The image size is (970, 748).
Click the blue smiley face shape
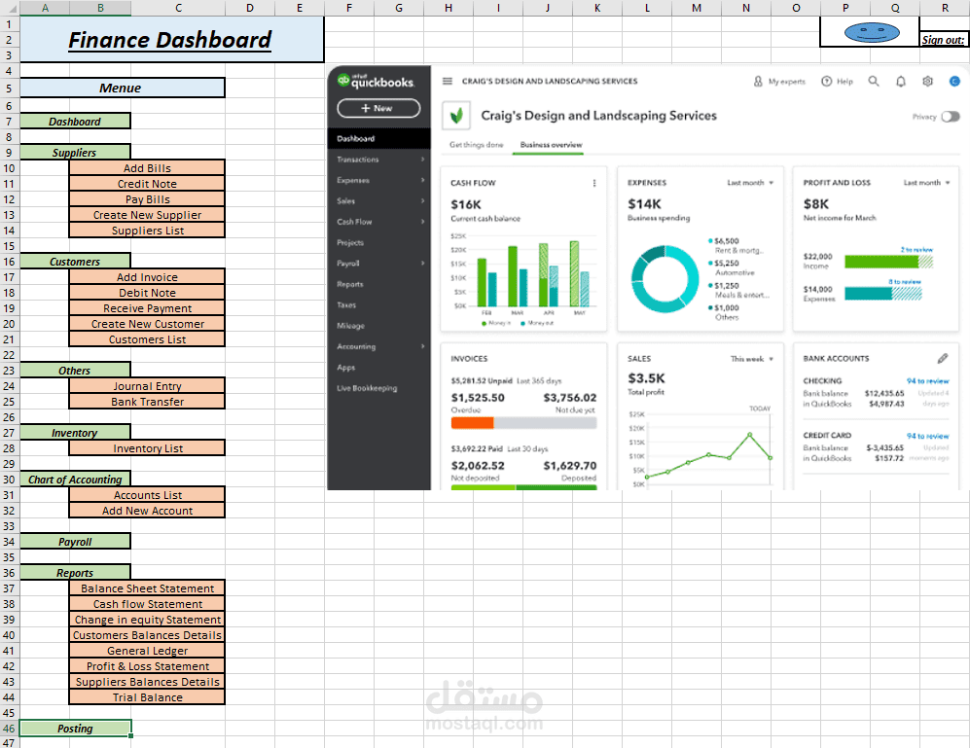click(872, 32)
